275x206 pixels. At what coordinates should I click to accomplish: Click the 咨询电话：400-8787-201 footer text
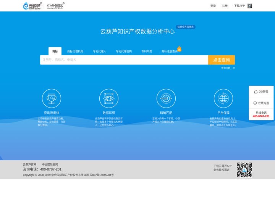(x=42, y=169)
